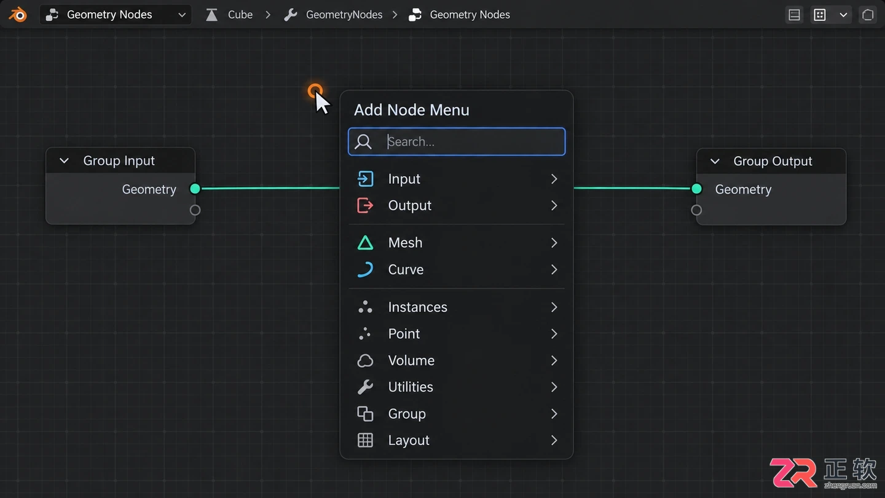Click the Geometry Nodes breadcrumb after GeometryNodes
The height and width of the screenshot is (498, 885).
(470, 15)
